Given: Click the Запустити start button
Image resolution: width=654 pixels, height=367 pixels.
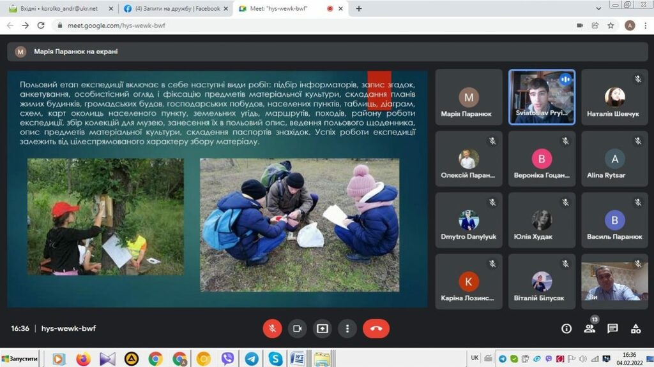Looking at the screenshot, I should click(x=20, y=359).
